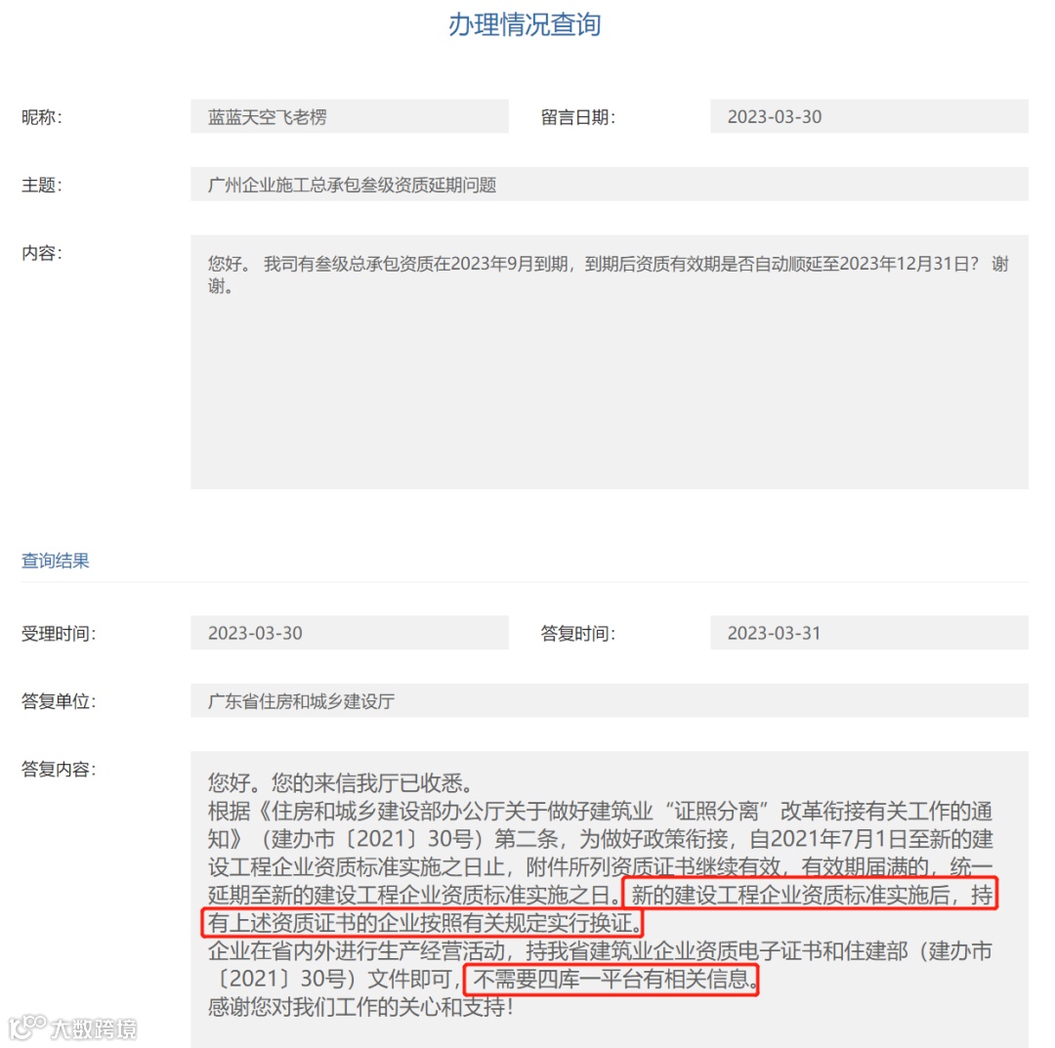The image size is (1055, 1048).
Task: Select the 受理时间 field showing 2023-03-30
Action: tap(349, 633)
